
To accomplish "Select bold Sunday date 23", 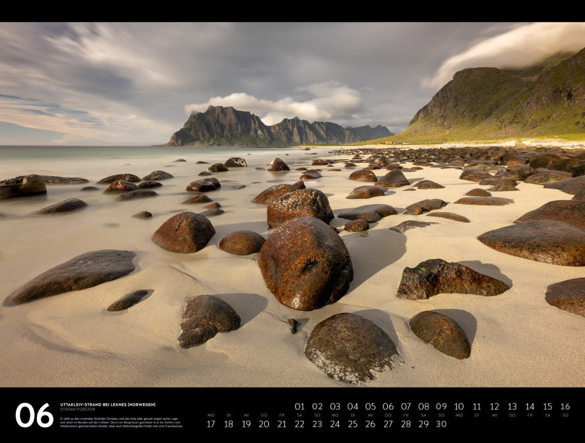I will pos(317,424).
